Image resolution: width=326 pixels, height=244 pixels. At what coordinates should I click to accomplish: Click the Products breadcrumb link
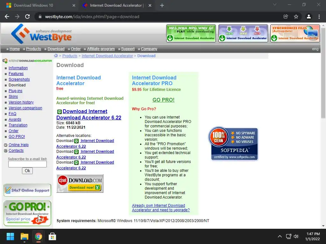(70, 56)
